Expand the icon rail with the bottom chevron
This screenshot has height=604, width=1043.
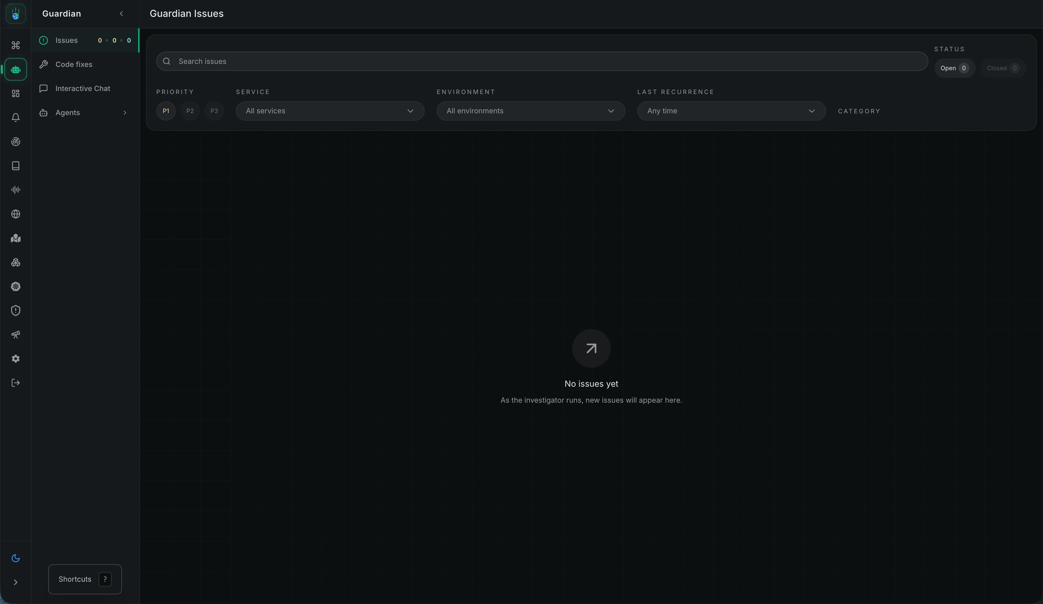(x=16, y=583)
